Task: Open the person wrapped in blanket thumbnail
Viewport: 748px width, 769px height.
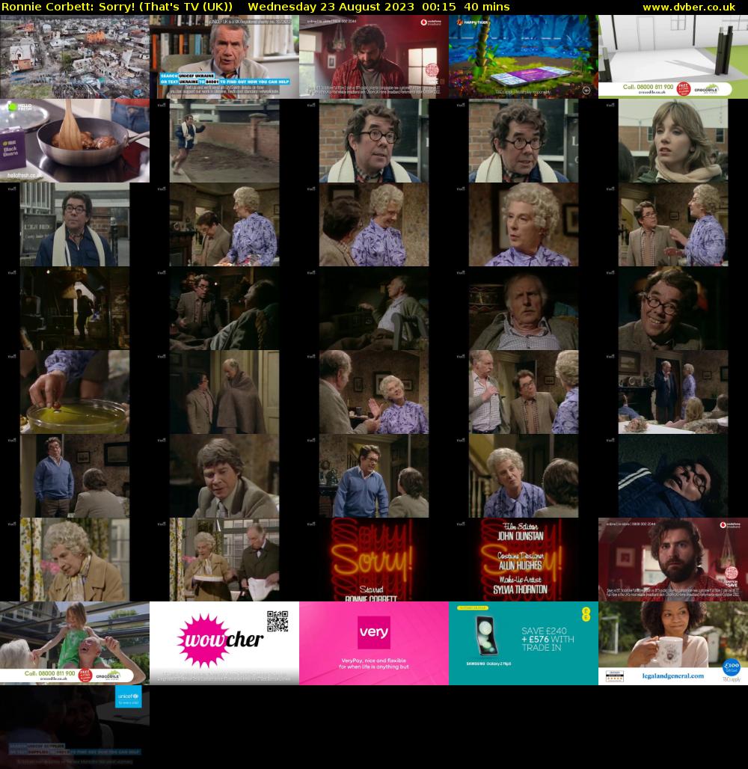Action: tap(224, 392)
